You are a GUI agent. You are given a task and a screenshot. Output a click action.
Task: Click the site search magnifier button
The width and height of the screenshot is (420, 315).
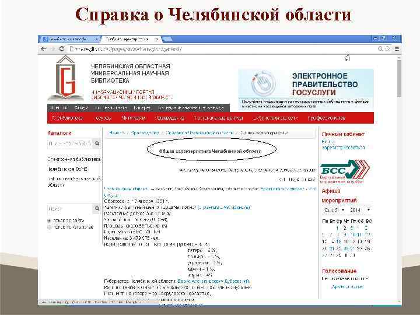coord(97,208)
